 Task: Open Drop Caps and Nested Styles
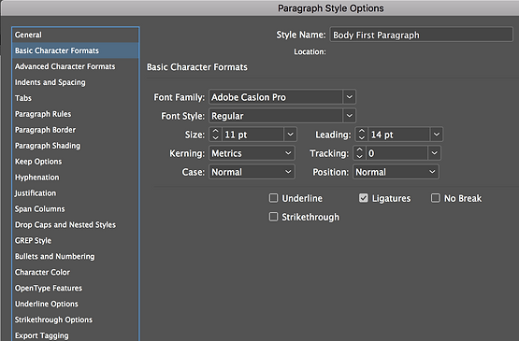[76, 225]
